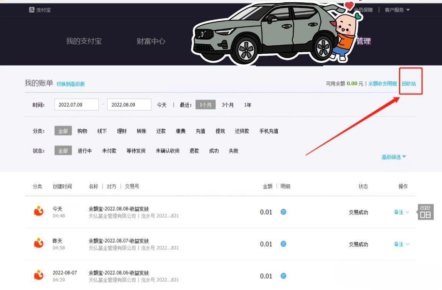The height and width of the screenshot is (290, 442).
Task: Filter bills by 还款 category
Action: coord(161,131)
